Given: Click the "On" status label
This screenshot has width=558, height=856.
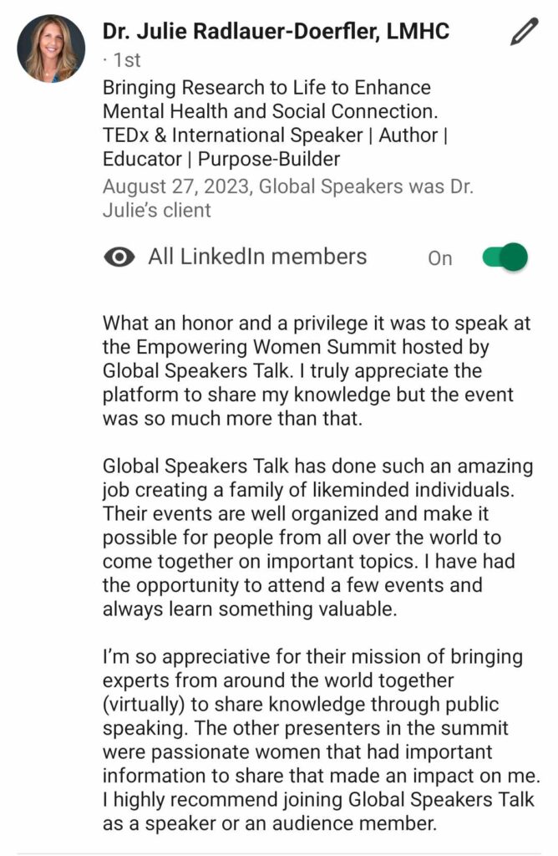Looking at the screenshot, I should click(440, 258).
